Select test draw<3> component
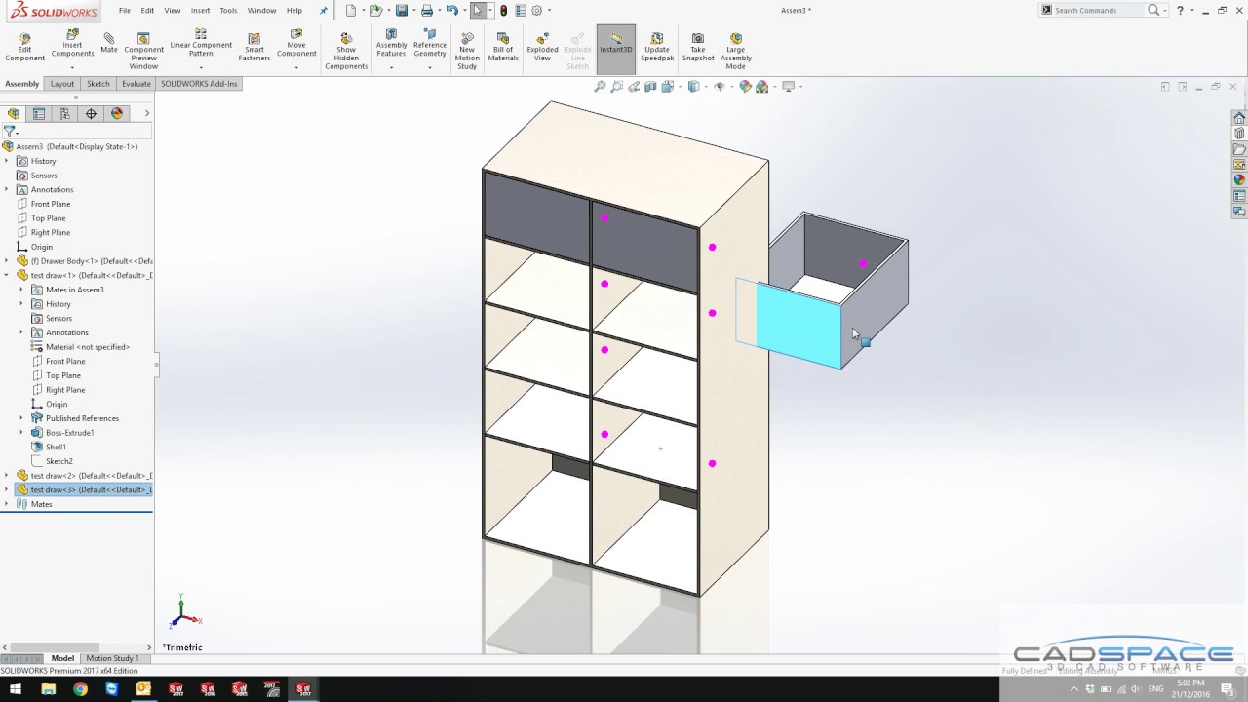 pos(83,489)
